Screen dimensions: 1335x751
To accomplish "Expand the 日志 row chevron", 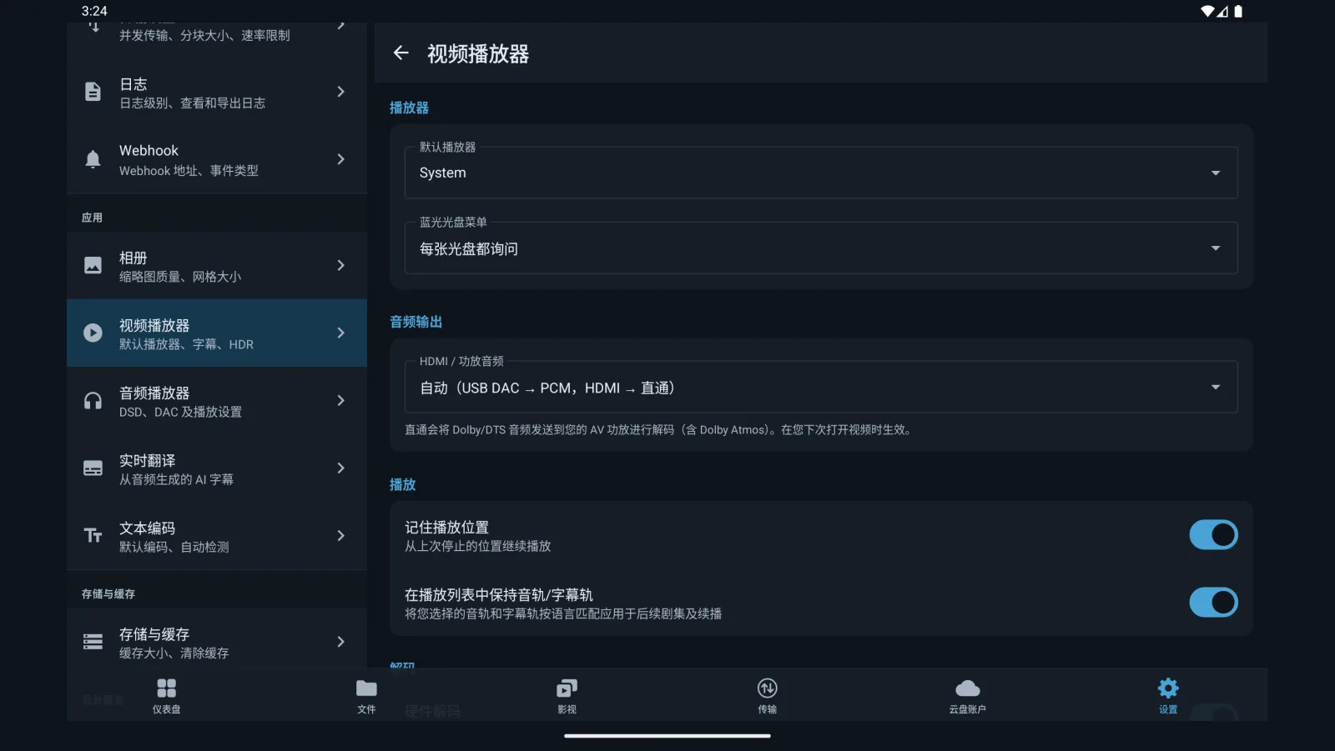I will point(340,92).
